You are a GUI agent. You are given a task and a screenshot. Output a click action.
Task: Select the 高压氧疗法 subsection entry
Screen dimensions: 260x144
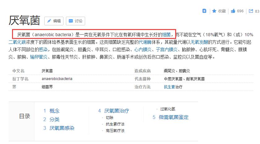click(115, 131)
